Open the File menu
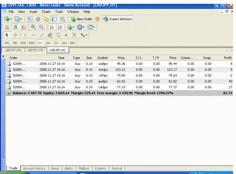The width and height of the screenshot is (236, 174). tap(11, 12)
